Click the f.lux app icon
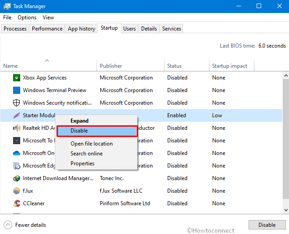289x234 pixels. pyautogui.click(x=16, y=191)
